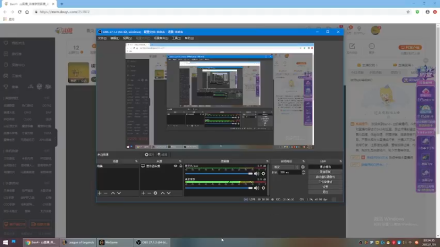This screenshot has height=247, width=440.
Task: Mute desktop audio speaker icon
Action: [256, 188]
